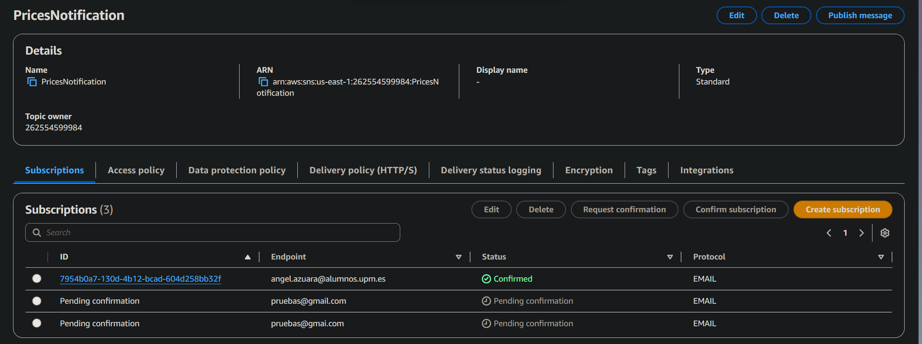Click the Endpoint column header
The width and height of the screenshot is (922, 344).
coord(288,257)
